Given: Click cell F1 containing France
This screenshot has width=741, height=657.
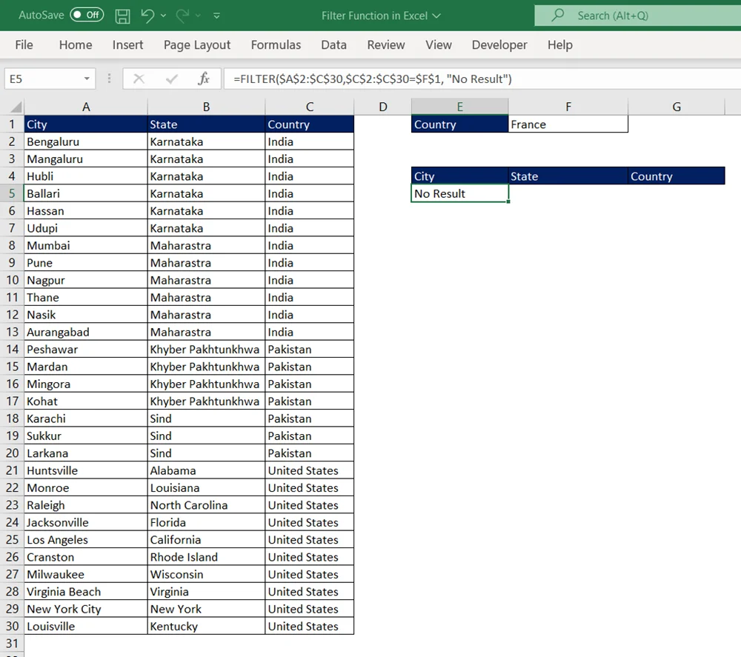Looking at the screenshot, I should [x=568, y=124].
